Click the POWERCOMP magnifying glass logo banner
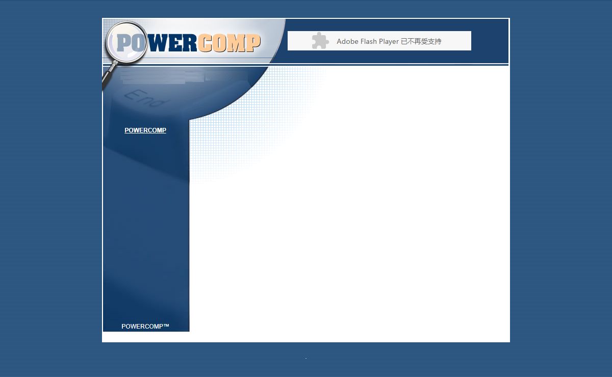Image resolution: width=612 pixels, height=377 pixels. pos(194,42)
